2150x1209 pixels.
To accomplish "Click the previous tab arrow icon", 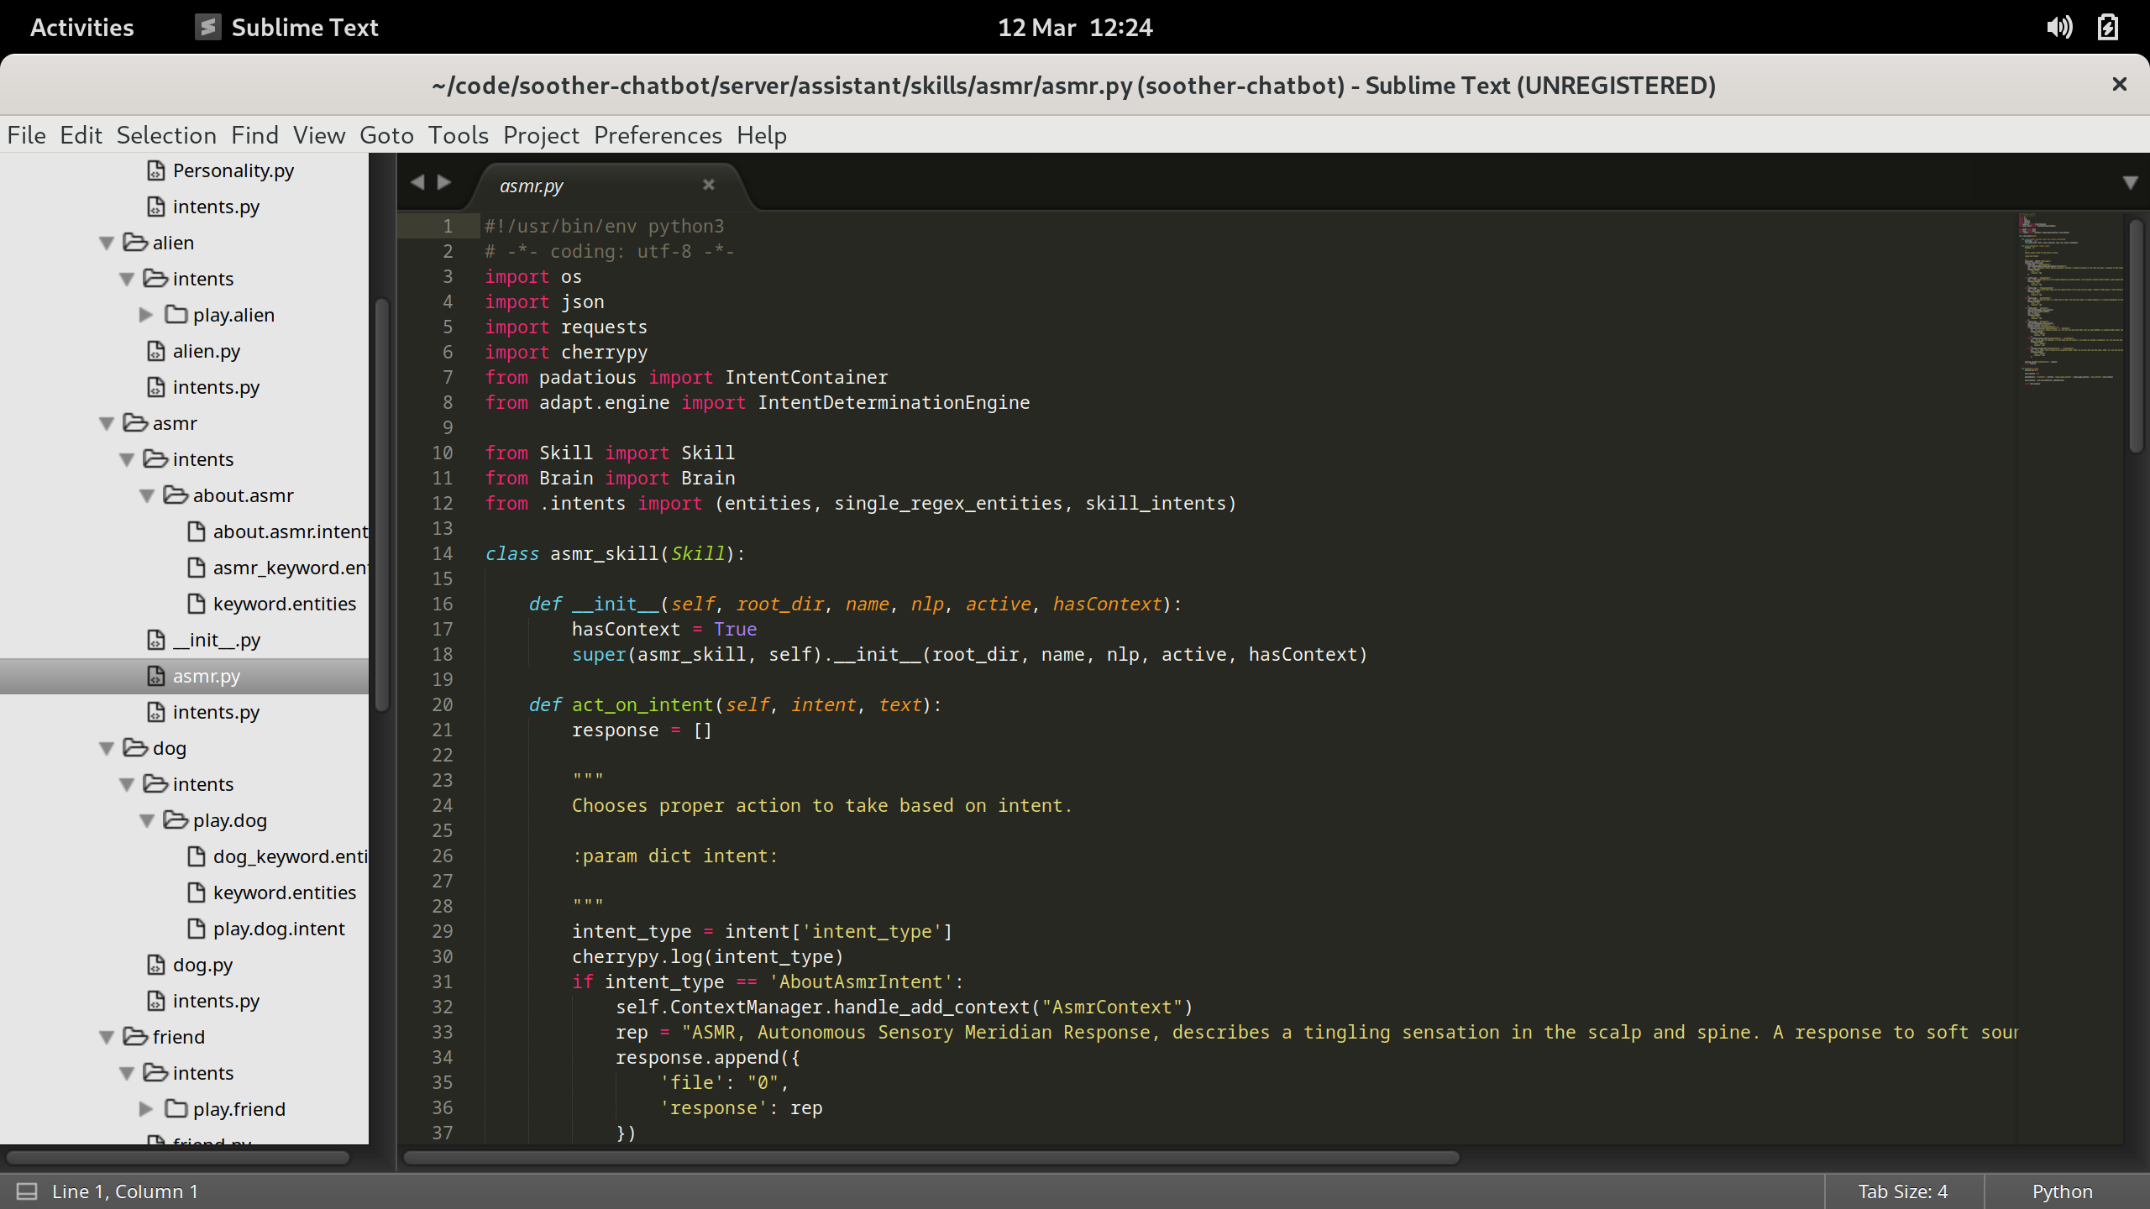I will 417,182.
